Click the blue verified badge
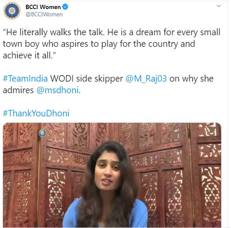 (65, 7)
